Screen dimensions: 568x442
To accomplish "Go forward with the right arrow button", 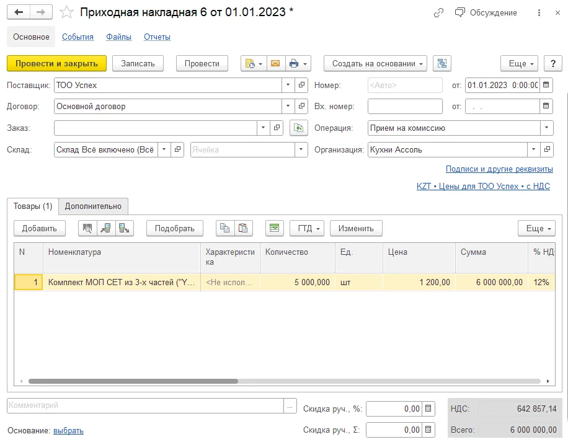I will [x=41, y=12].
